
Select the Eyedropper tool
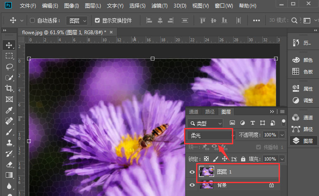click(x=9, y=110)
